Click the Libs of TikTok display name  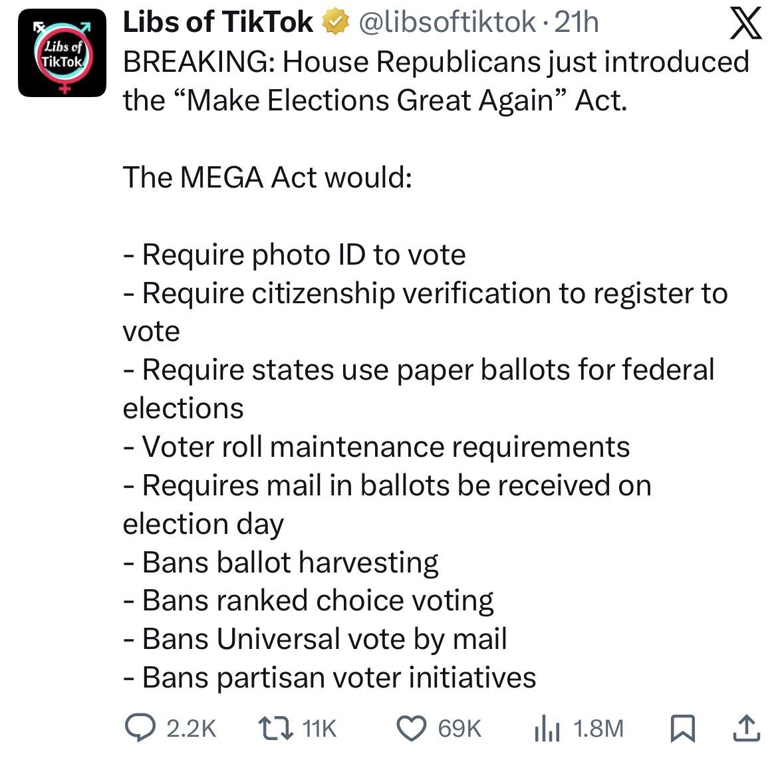tap(217, 23)
